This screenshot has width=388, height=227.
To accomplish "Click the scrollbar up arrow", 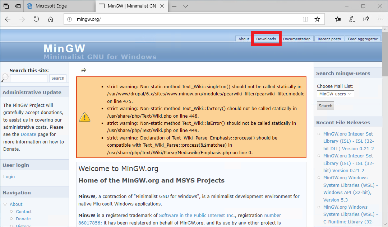I will (x=385, y=29).
